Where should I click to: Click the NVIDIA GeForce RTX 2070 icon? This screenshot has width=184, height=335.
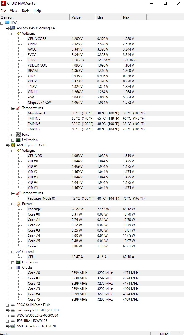[13, 326]
